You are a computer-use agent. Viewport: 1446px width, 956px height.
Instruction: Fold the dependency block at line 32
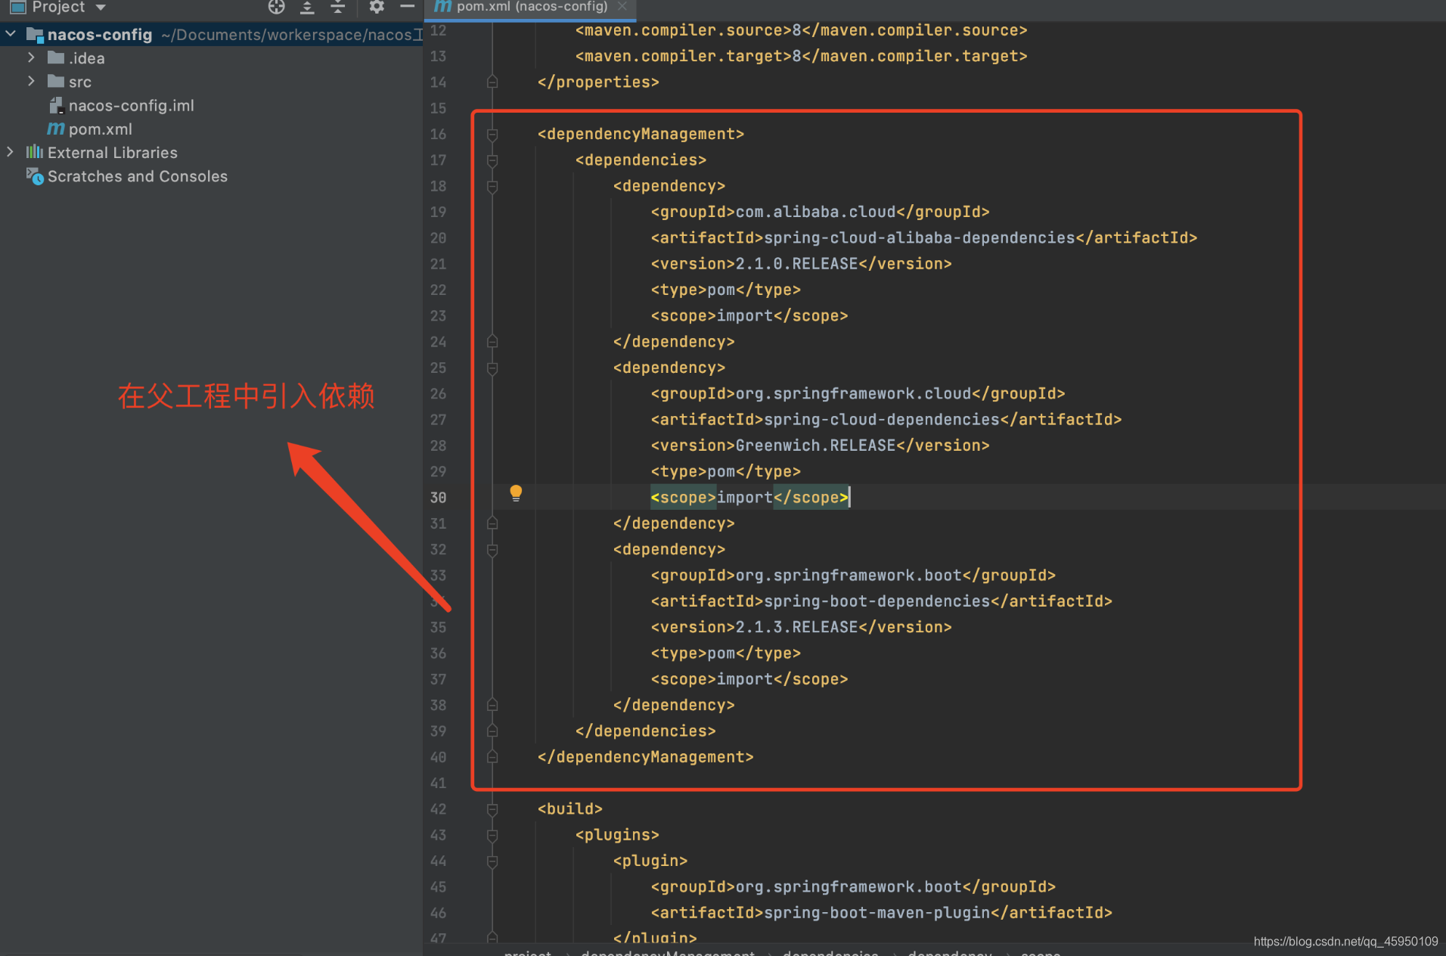[x=492, y=550]
